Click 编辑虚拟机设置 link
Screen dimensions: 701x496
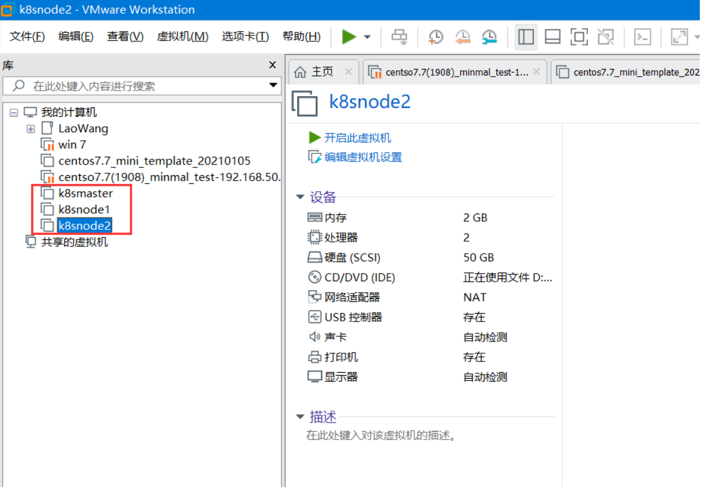[363, 157]
